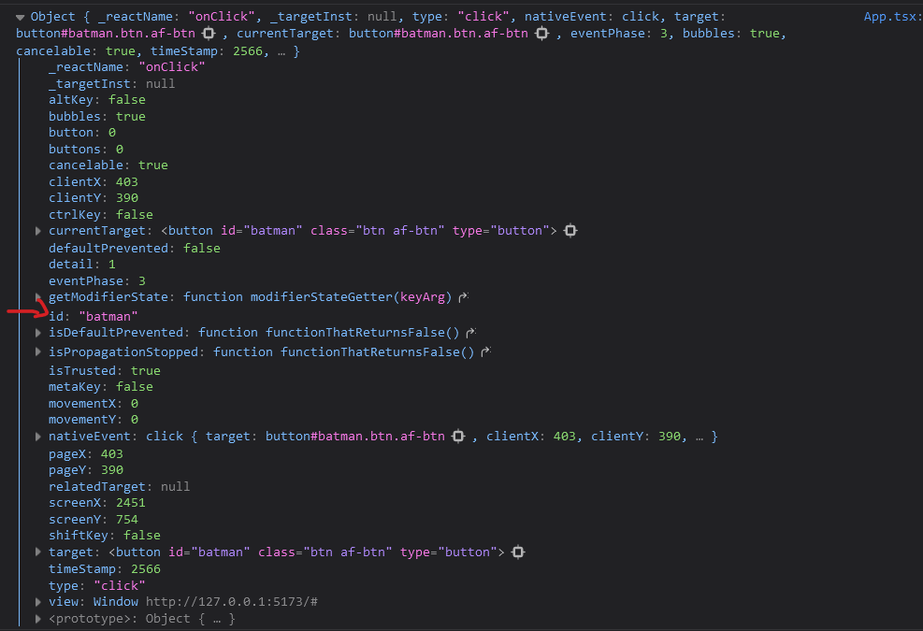Select the 'buttons: 0' row
The height and width of the screenshot is (631, 923).
86,149
